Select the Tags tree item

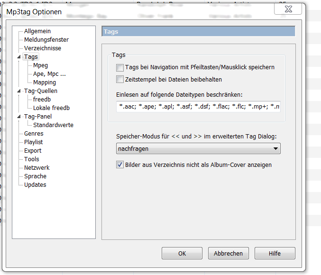click(31, 57)
